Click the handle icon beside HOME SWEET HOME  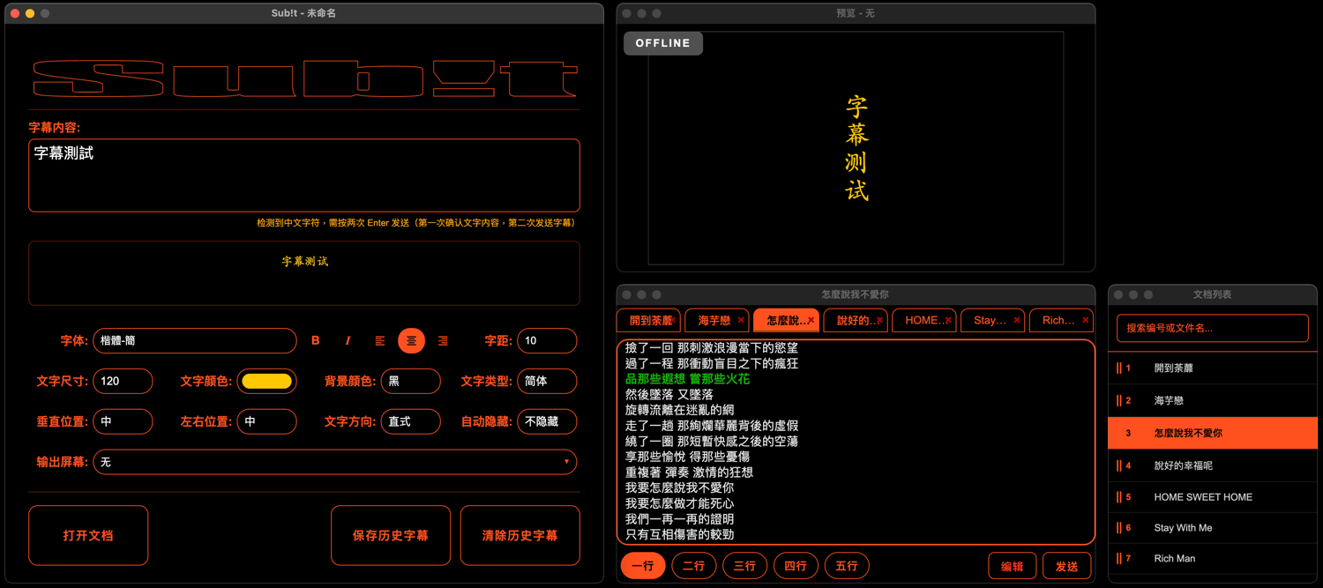(x=1119, y=497)
